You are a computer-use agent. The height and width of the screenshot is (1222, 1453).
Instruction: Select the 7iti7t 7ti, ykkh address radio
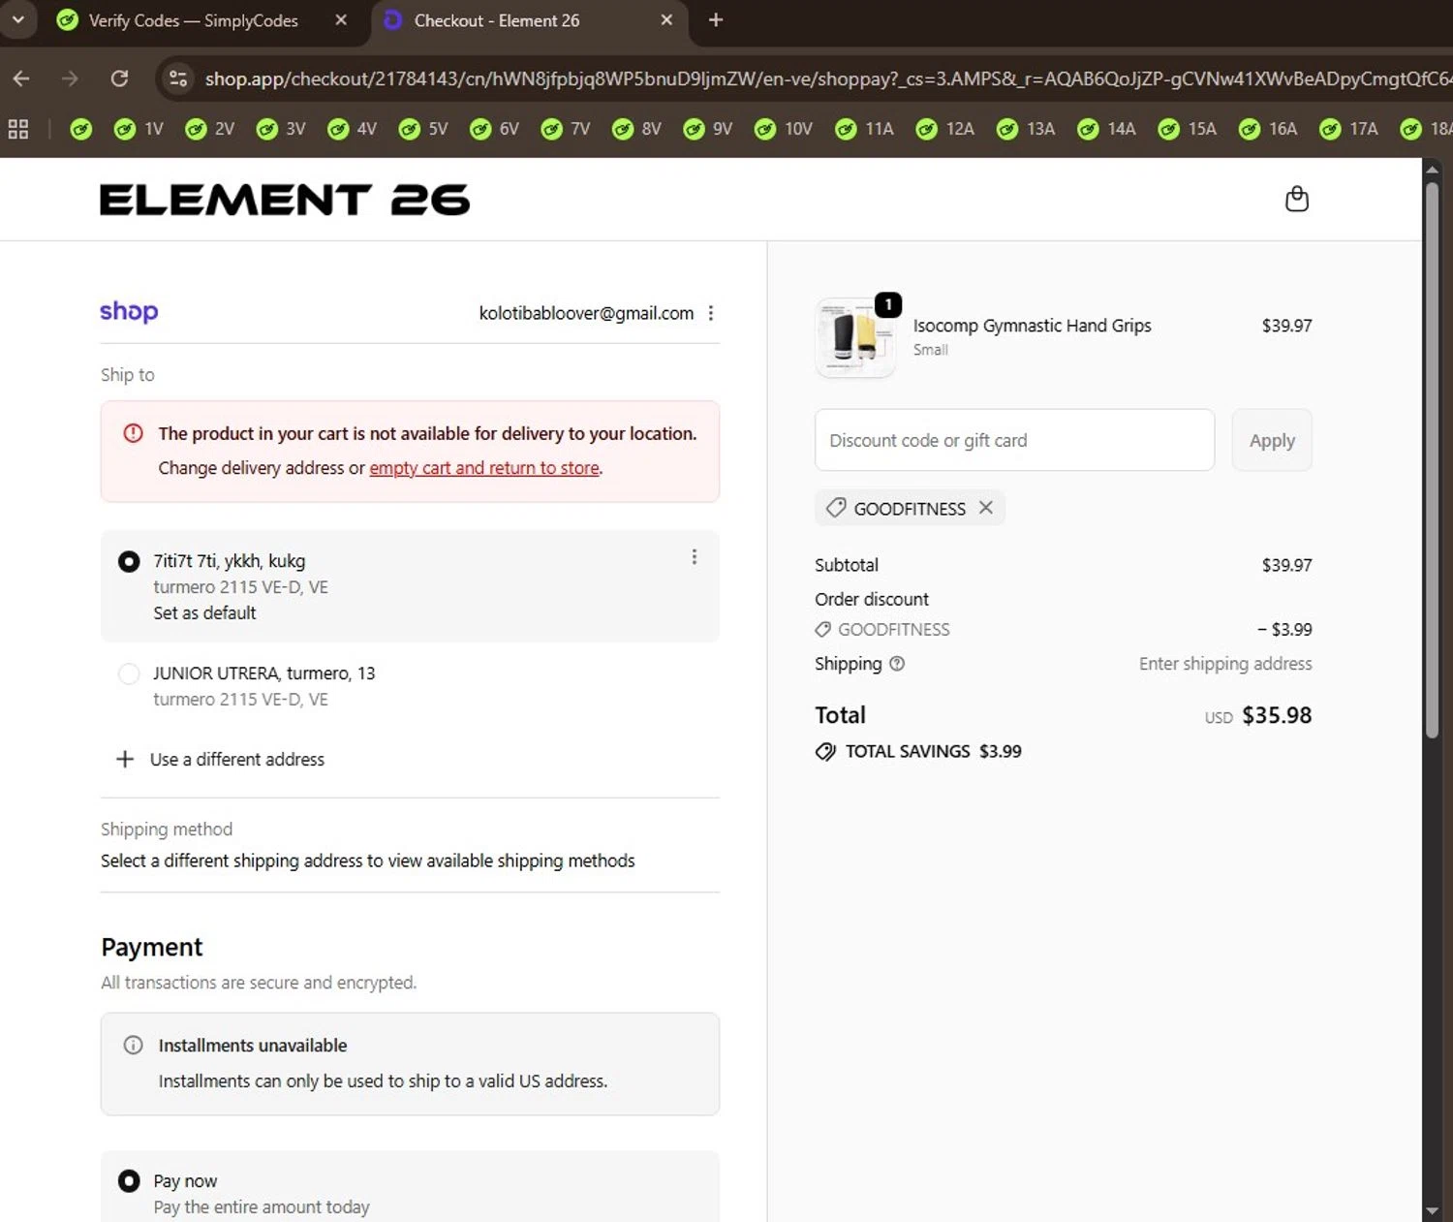(129, 561)
